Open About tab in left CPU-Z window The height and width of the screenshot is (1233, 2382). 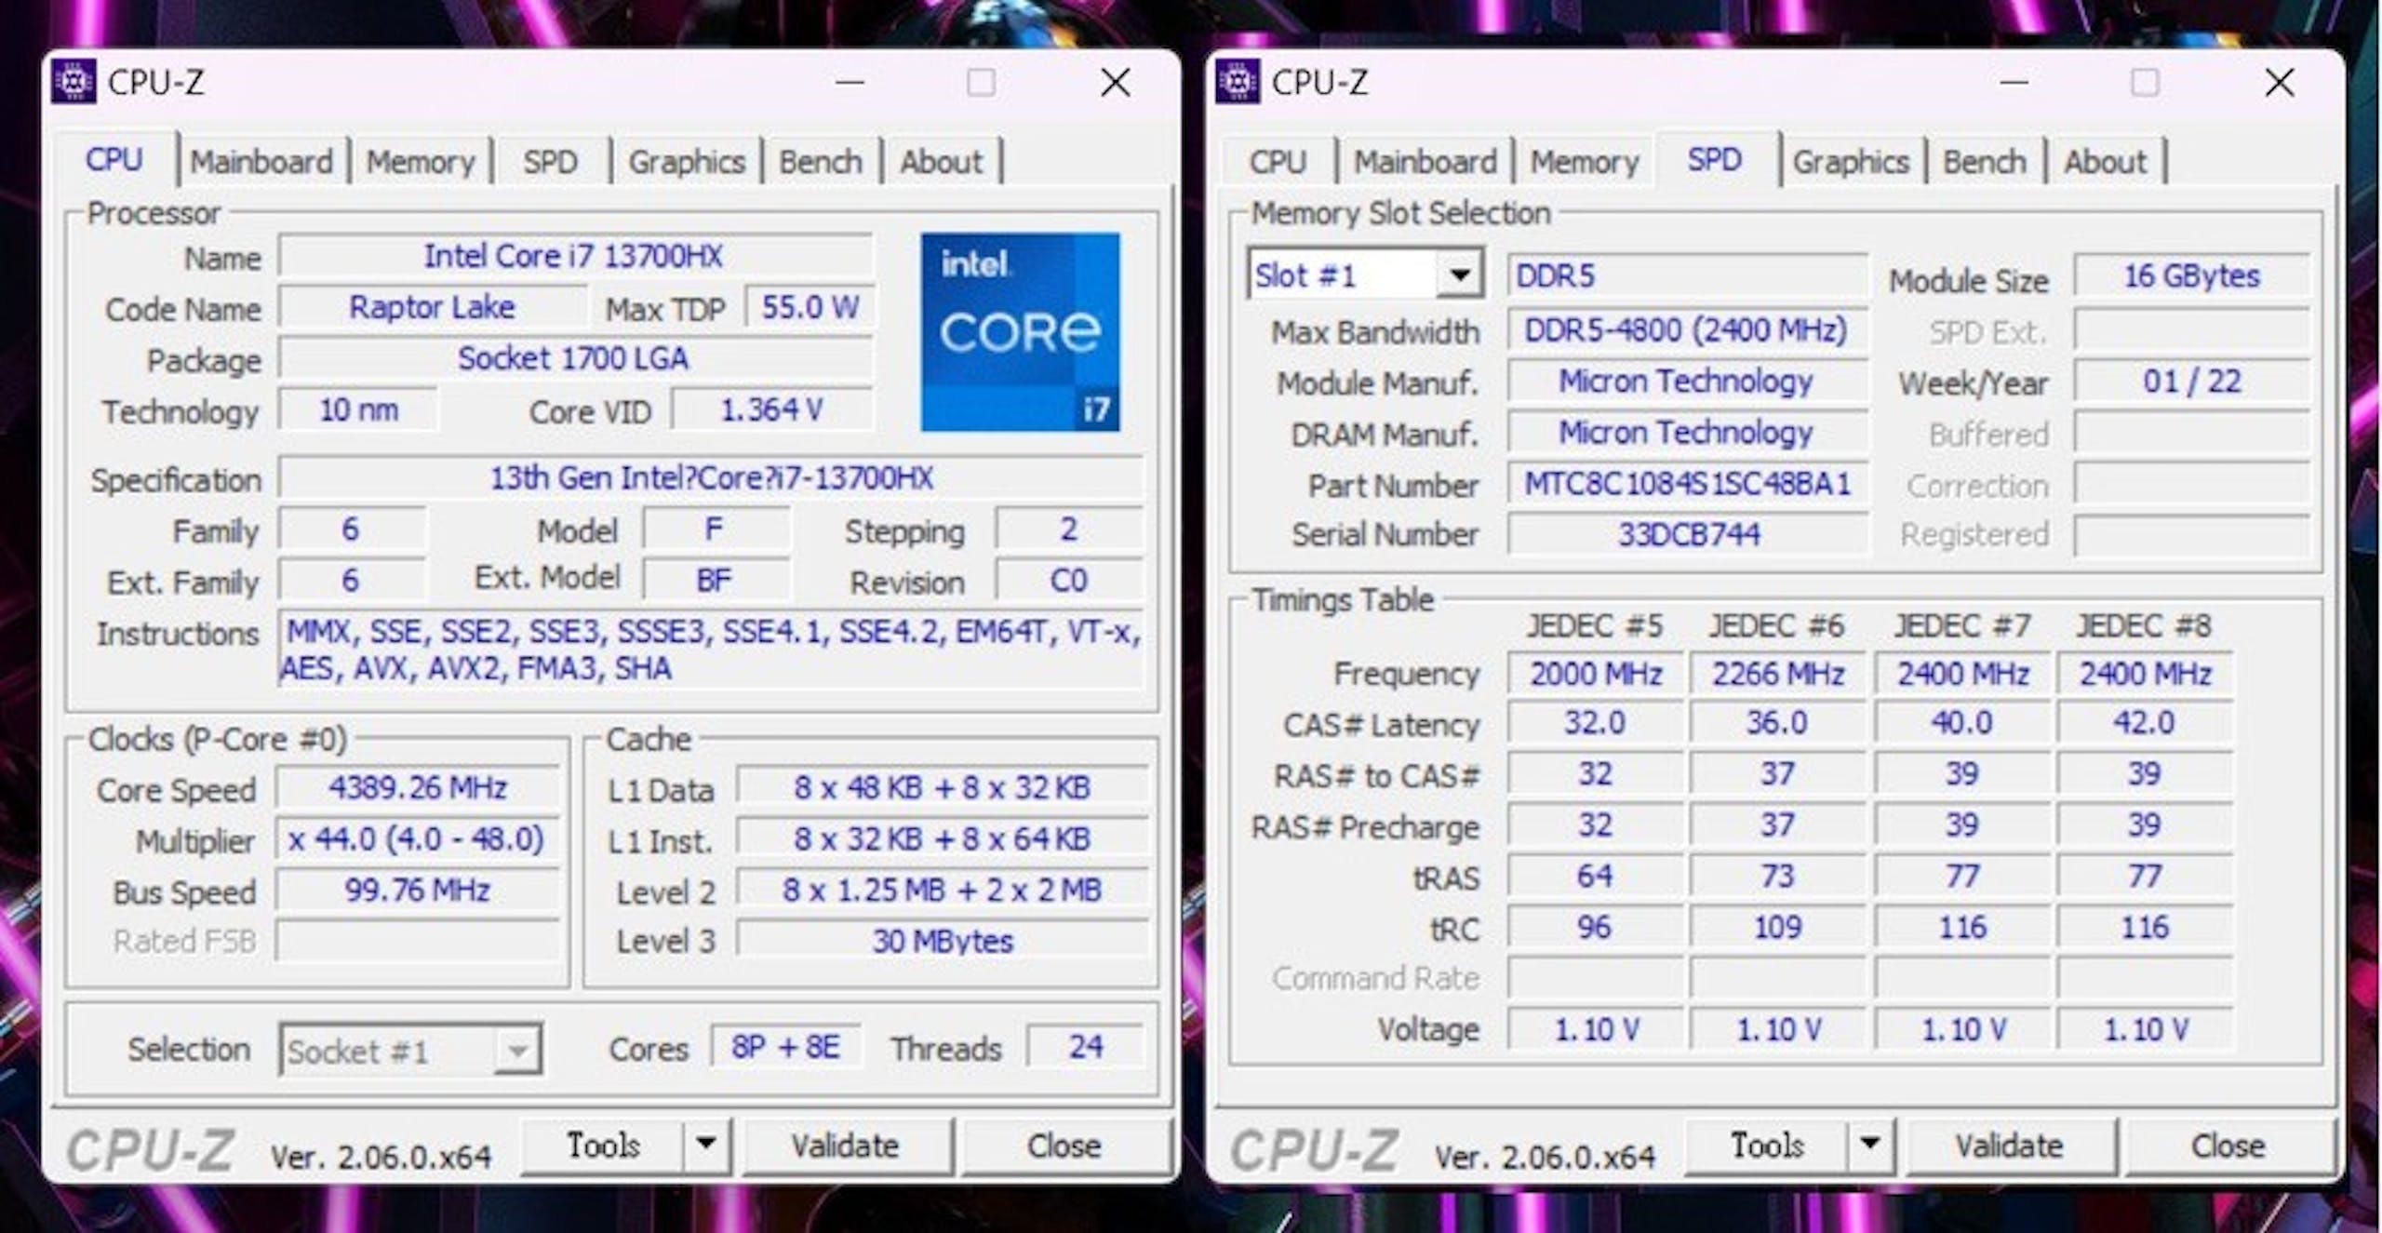pyautogui.click(x=941, y=162)
